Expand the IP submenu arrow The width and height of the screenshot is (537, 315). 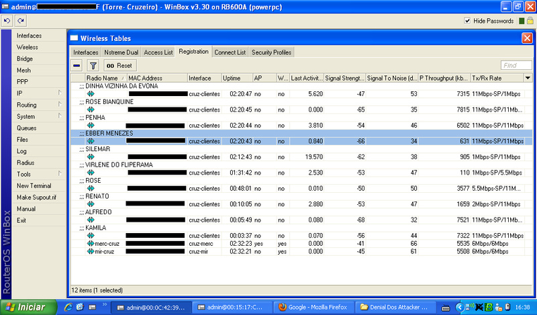[x=60, y=93]
